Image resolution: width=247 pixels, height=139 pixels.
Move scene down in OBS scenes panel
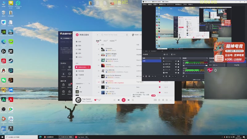point(155,76)
